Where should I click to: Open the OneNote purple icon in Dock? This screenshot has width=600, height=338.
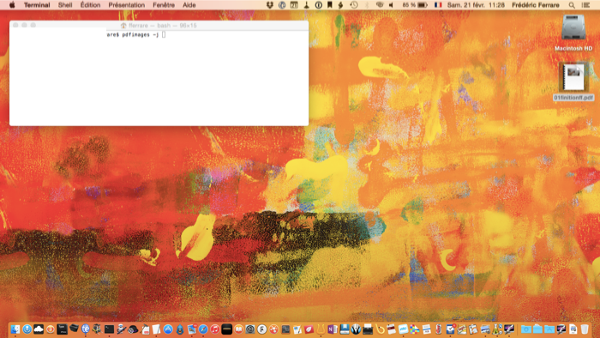coord(333,329)
